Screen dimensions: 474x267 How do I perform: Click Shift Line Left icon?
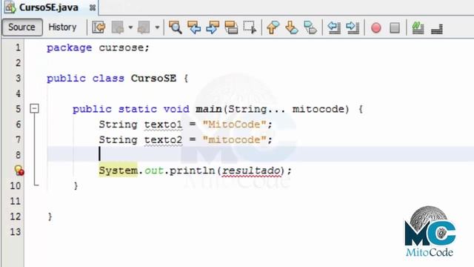click(x=334, y=27)
